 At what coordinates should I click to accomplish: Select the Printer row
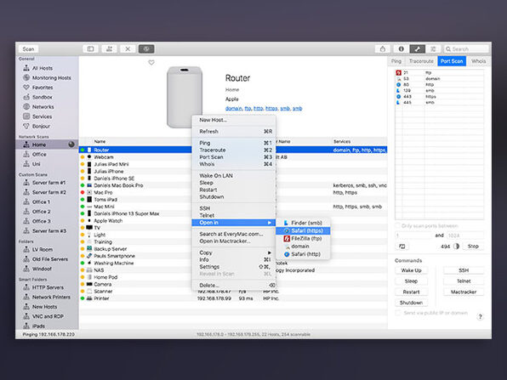pos(233,298)
